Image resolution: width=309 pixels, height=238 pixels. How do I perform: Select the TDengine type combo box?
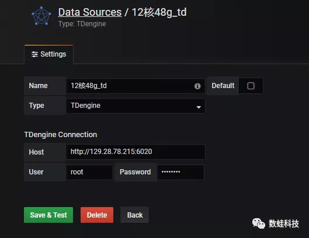click(x=136, y=106)
